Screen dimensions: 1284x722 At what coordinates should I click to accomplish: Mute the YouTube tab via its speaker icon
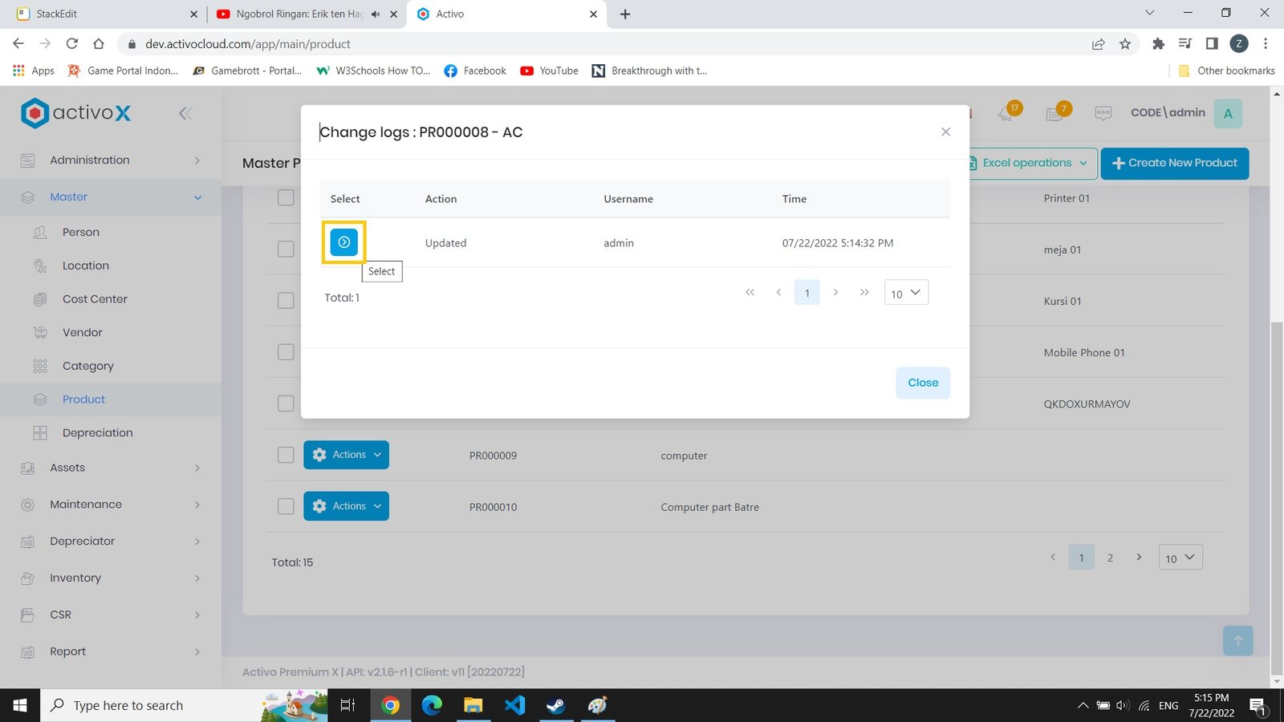click(376, 14)
